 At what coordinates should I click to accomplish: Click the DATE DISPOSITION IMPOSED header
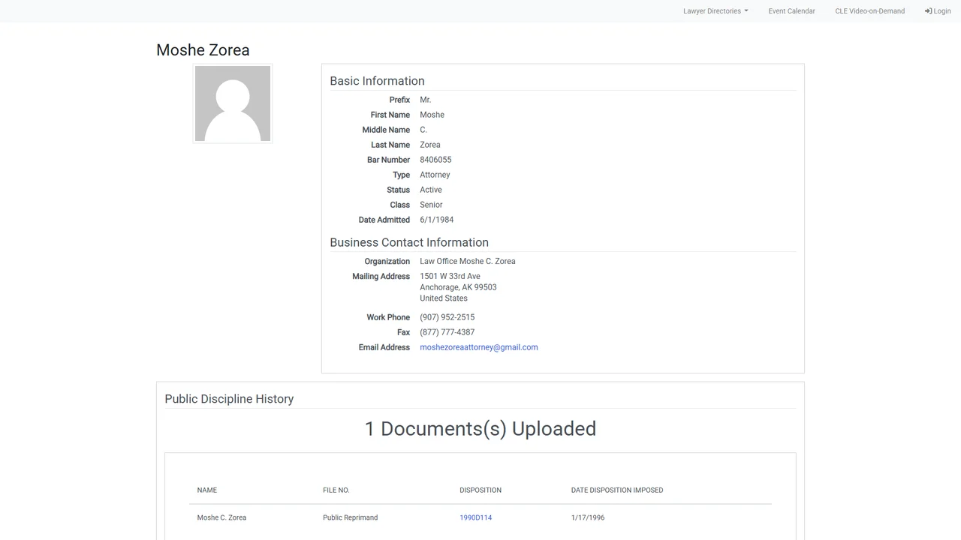tap(617, 490)
